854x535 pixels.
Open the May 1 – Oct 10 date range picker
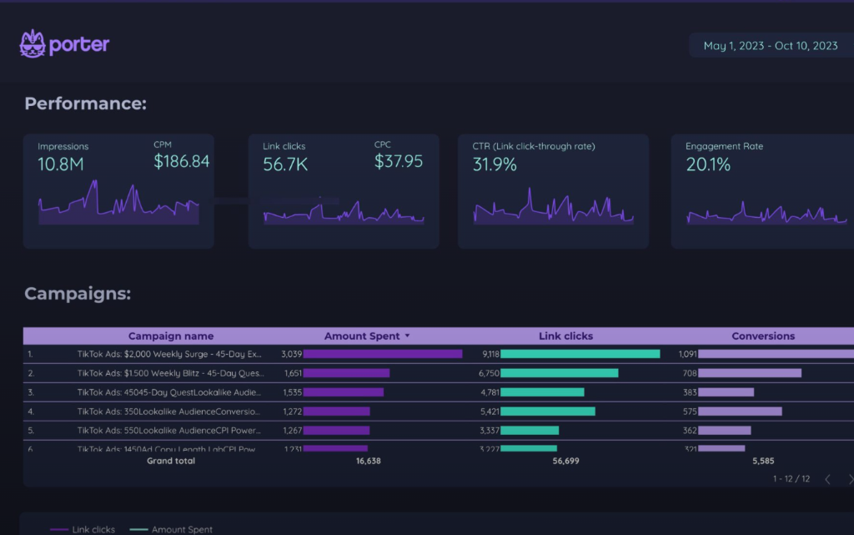click(x=769, y=45)
